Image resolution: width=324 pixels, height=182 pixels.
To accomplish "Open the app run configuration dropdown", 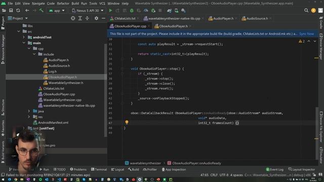I will coord(57,11).
